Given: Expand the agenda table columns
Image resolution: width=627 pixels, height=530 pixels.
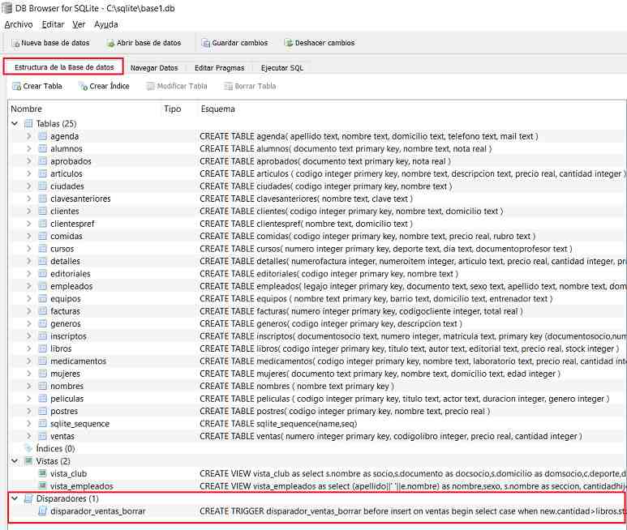Looking at the screenshot, I should (28, 136).
